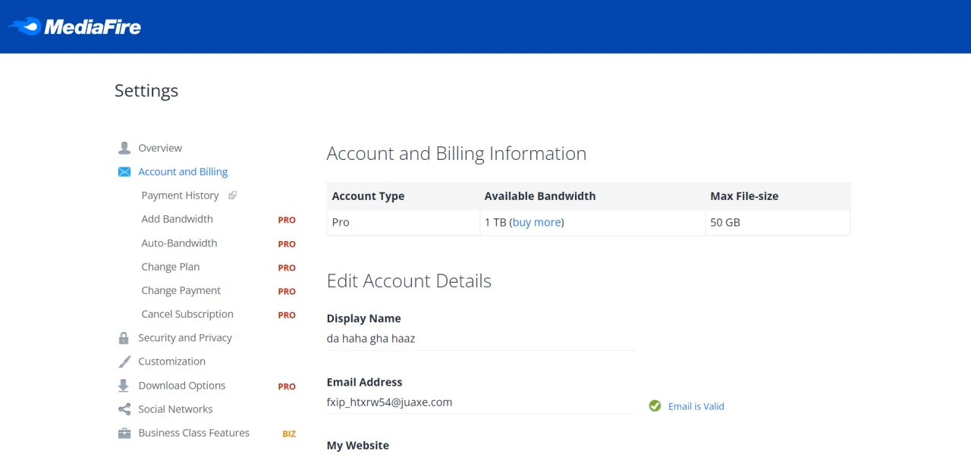Edit the Display Name field
The image size is (971, 457).
coord(480,339)
